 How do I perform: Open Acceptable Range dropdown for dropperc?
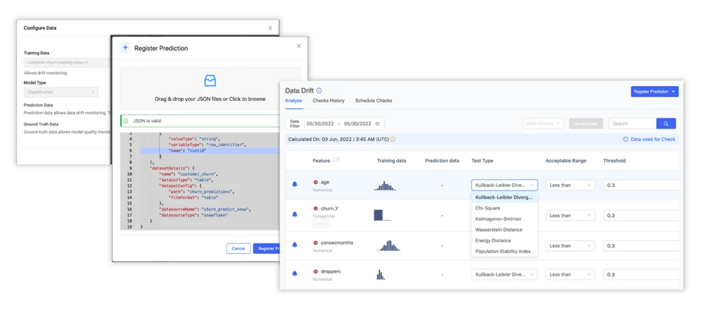coord(570,274)
